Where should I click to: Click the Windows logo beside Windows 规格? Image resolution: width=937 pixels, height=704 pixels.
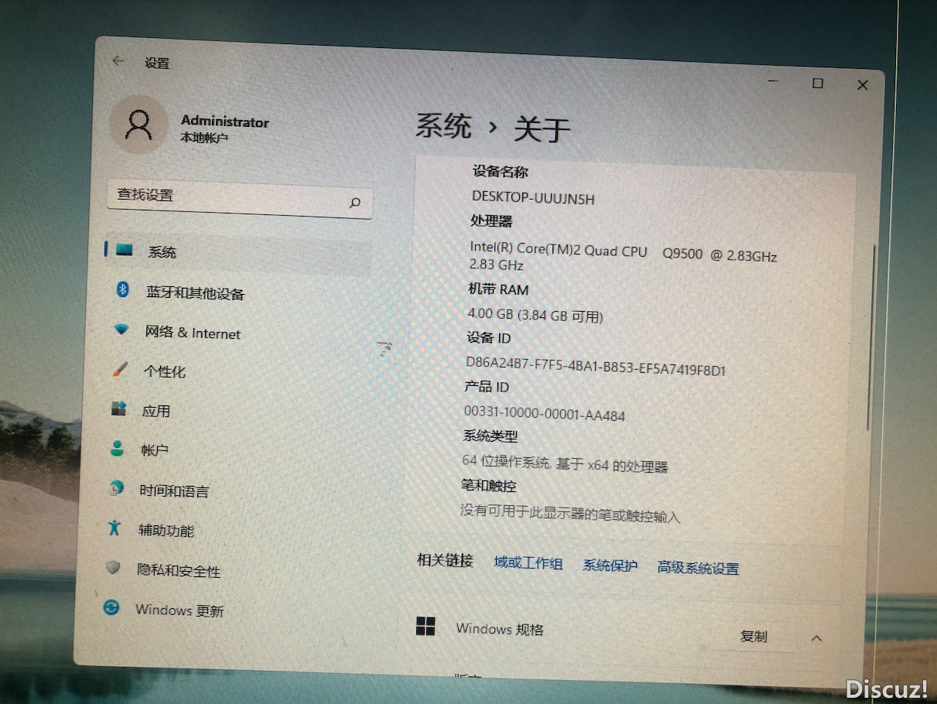[426, 626]
